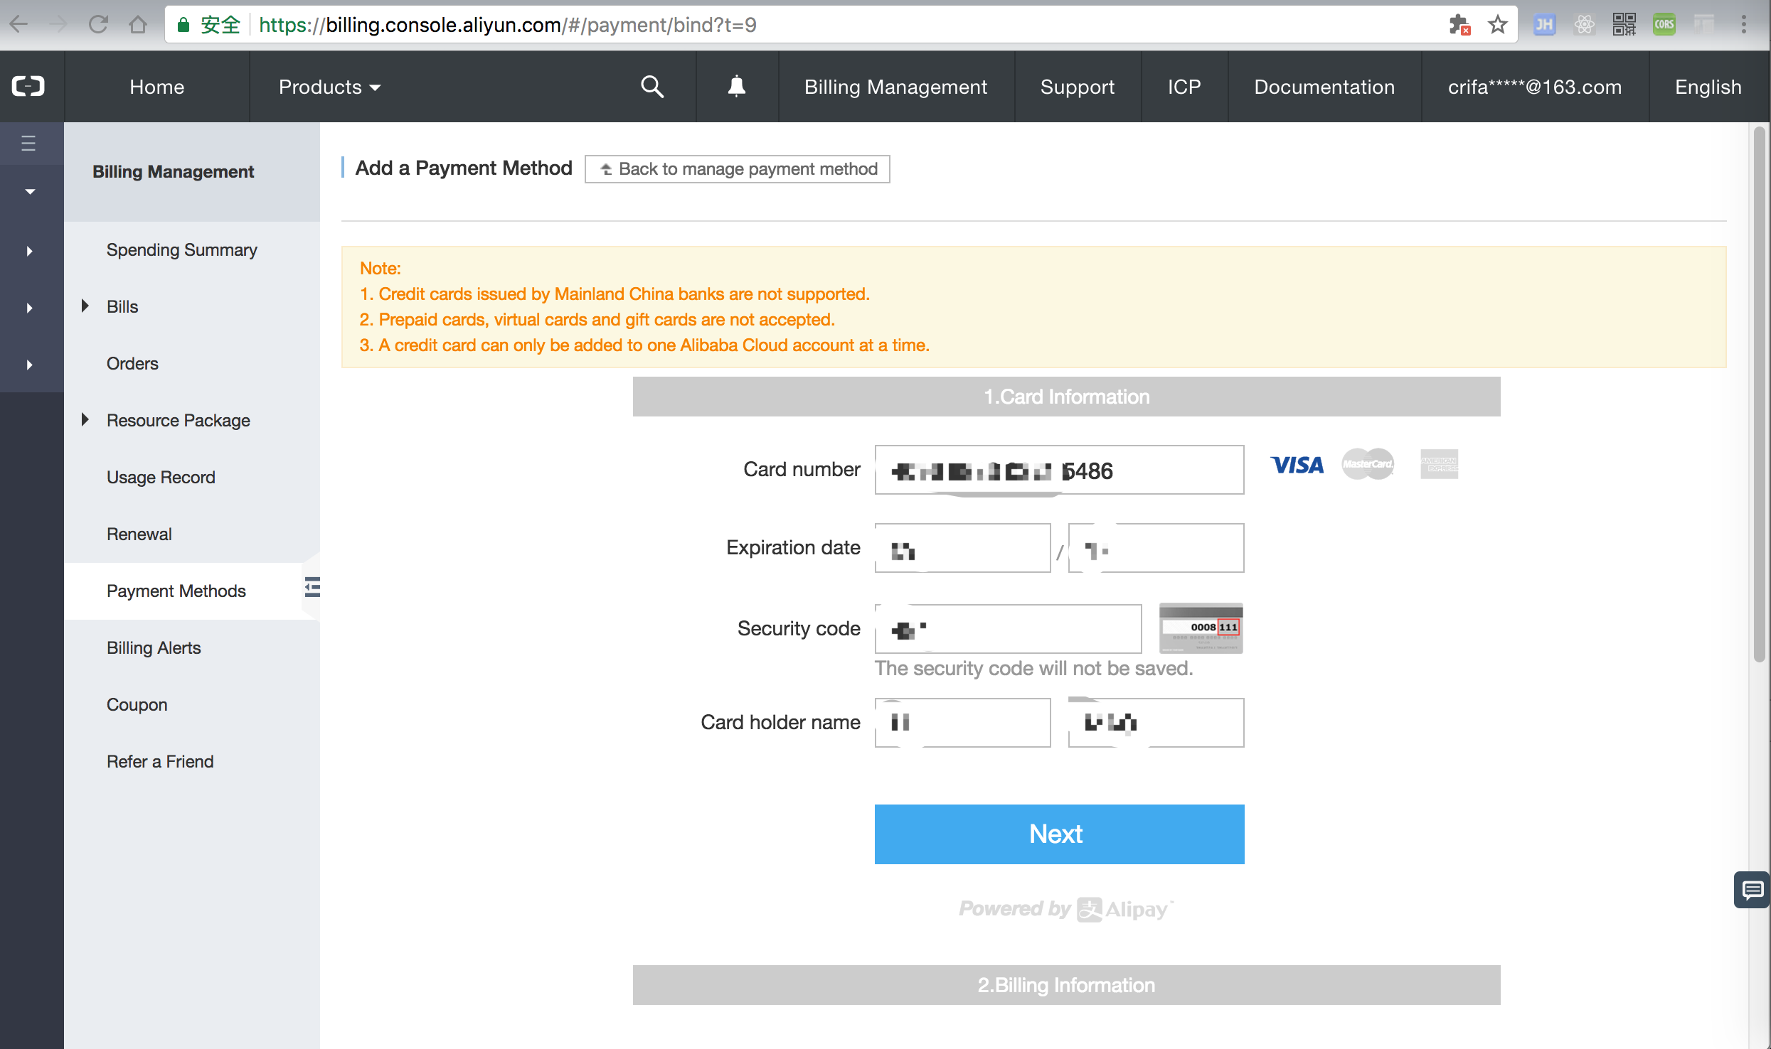This screenshot has width=1771, height=1049.
Task: Expand the Bills tree item
Action: pyautogui.click(x=85, y=306)
